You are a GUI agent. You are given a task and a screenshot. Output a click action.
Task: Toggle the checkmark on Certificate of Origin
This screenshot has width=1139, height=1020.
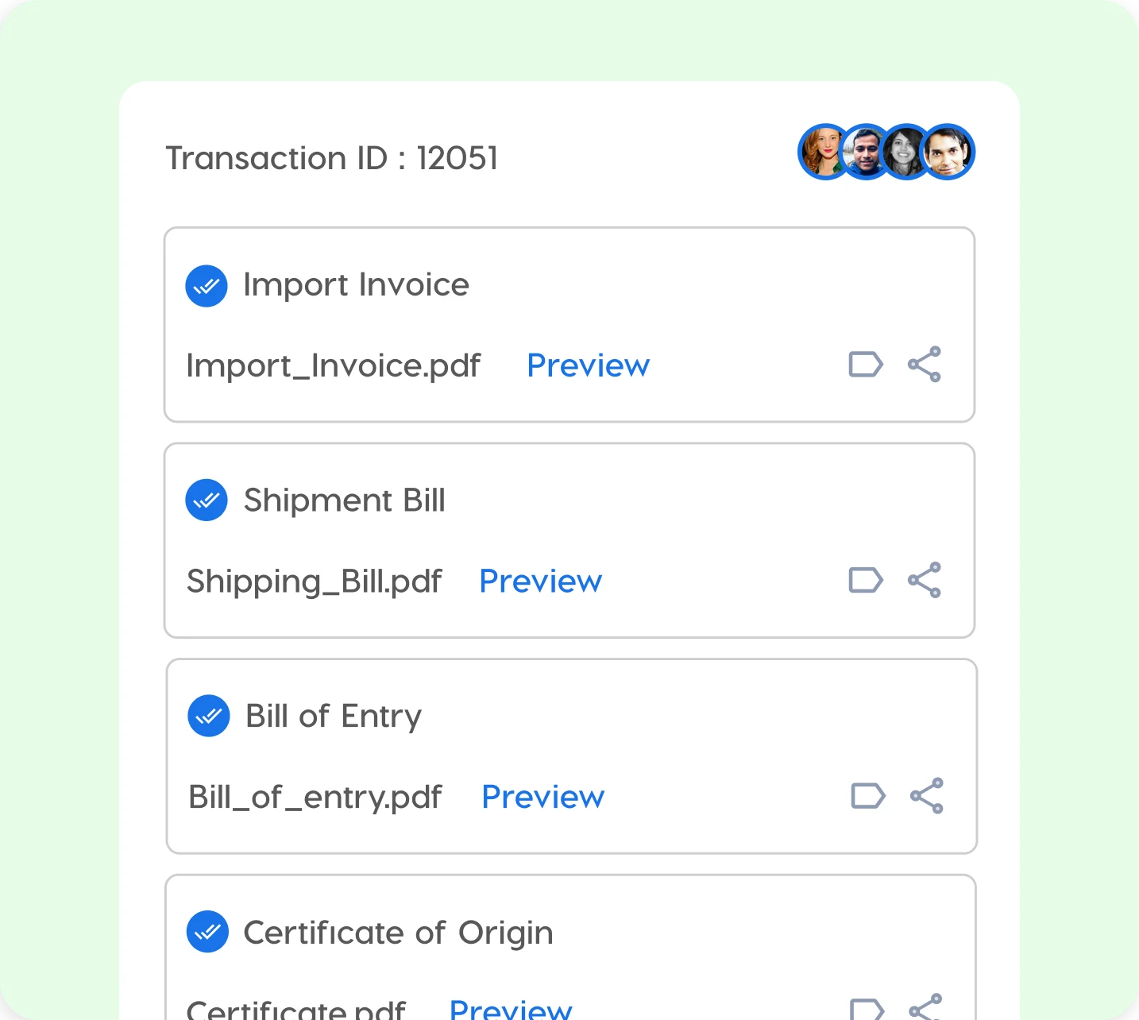click(x=207, y=932)
